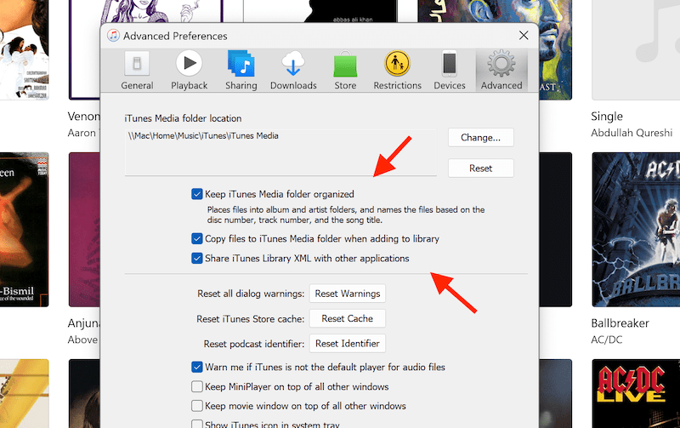Select the Devices phone icon
680x428 pixels.
(x=450, y=66)
